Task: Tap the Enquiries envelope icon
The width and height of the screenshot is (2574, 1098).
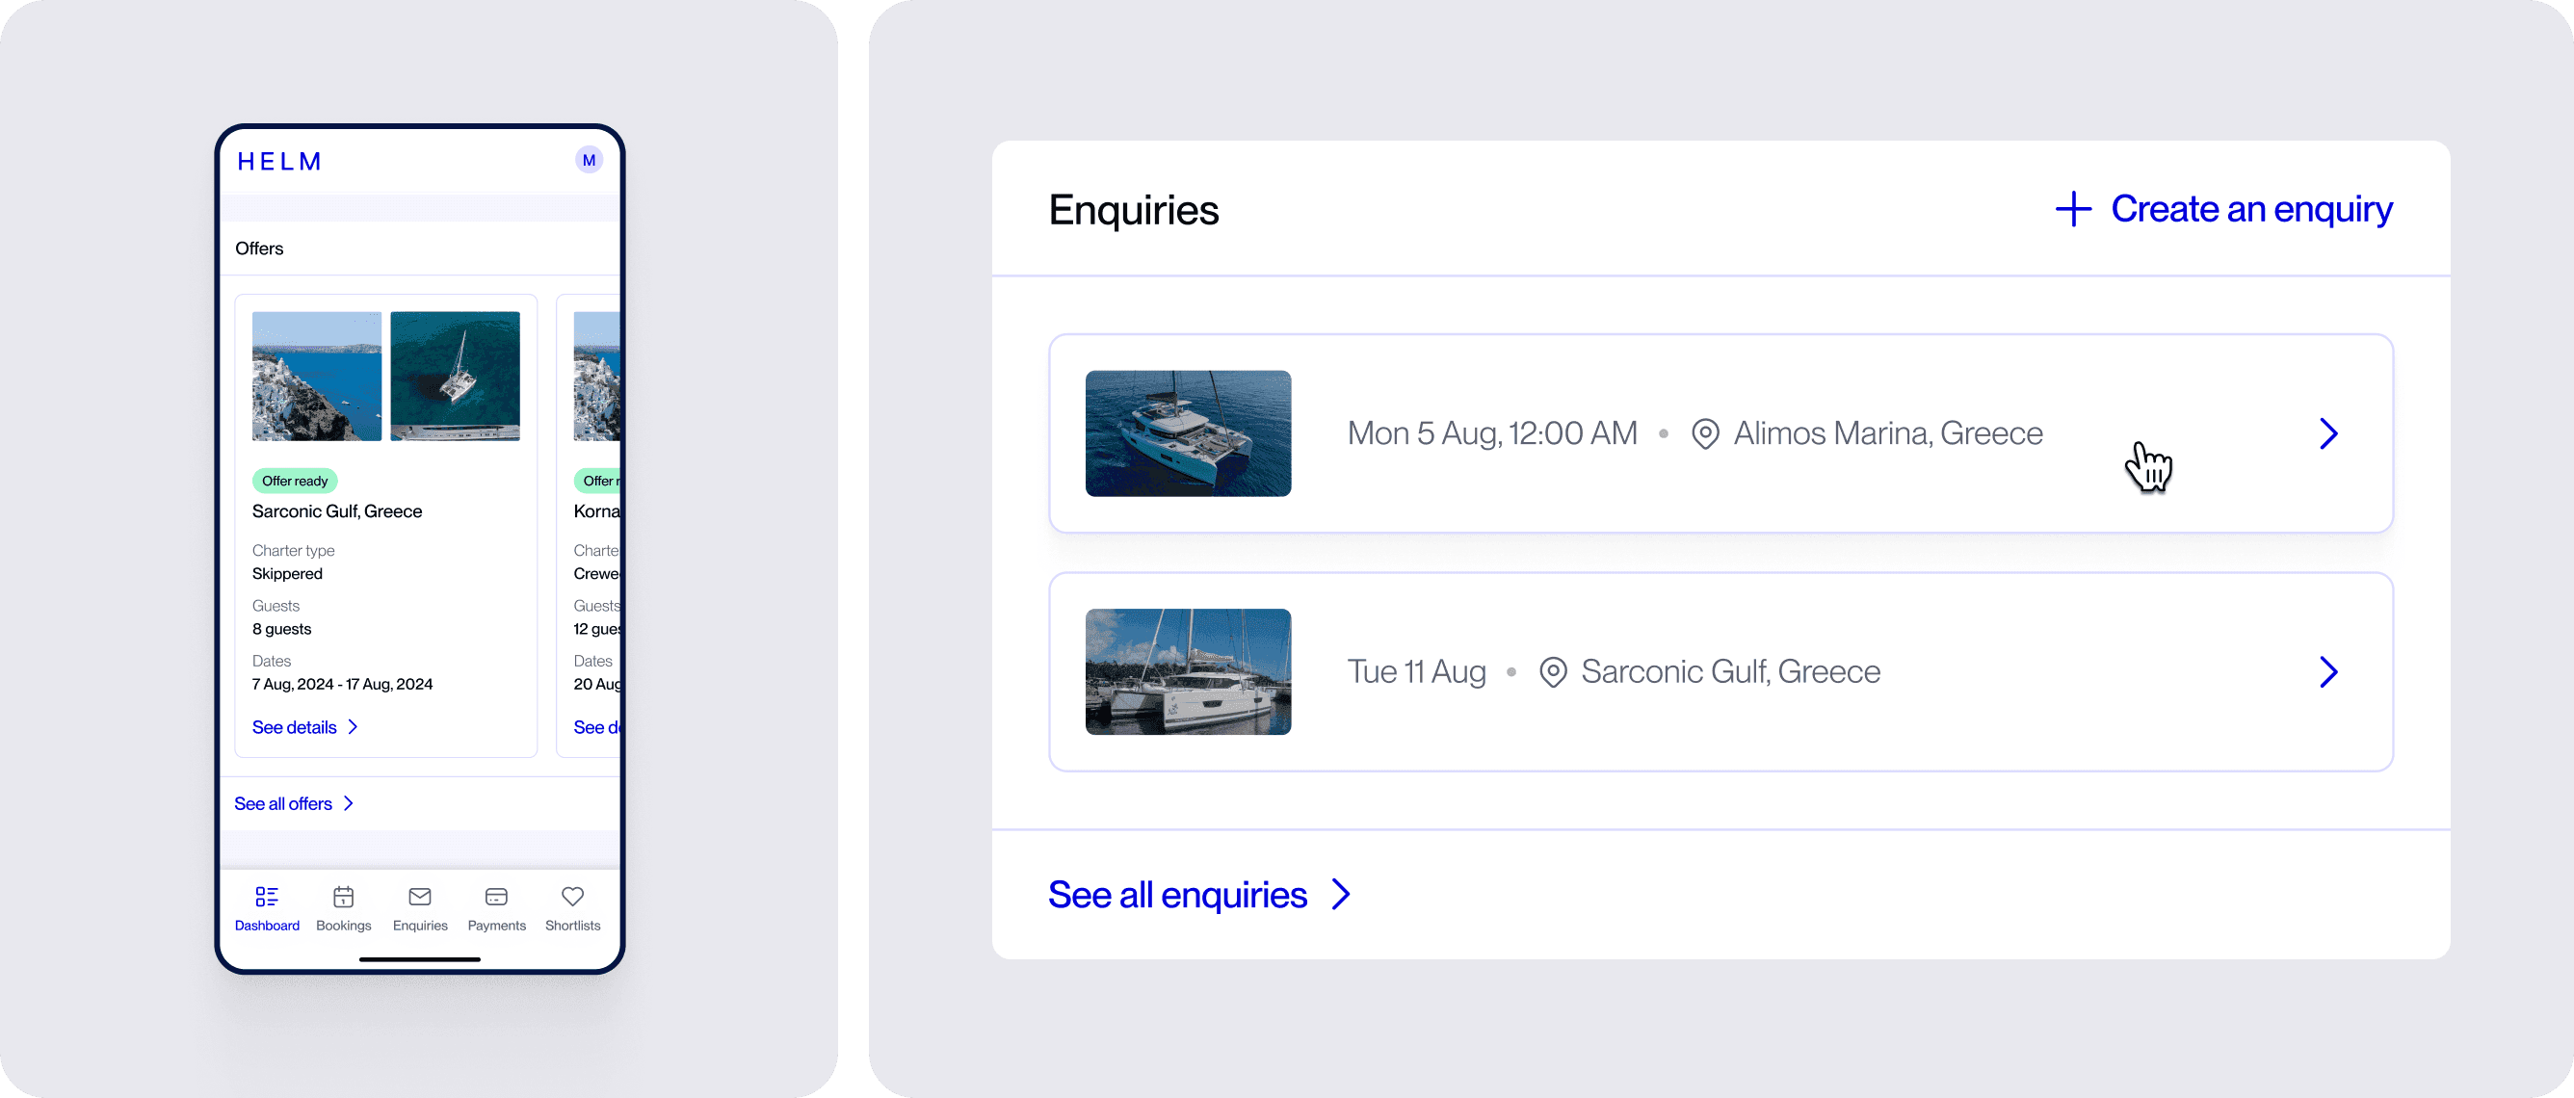Action: tap(420, 896)
